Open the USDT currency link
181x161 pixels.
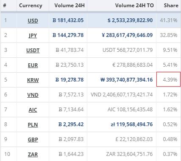click(33, 51)
